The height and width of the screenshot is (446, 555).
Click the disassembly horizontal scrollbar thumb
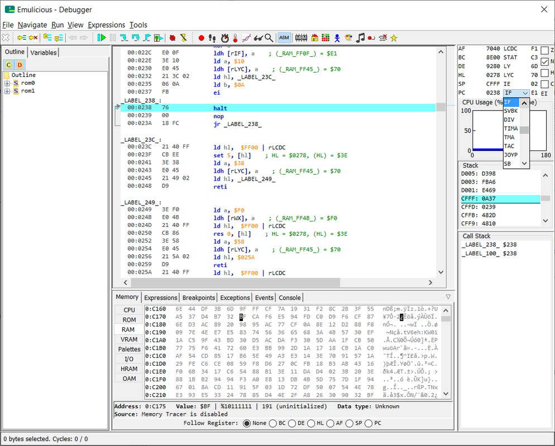[x=236, y=282]
